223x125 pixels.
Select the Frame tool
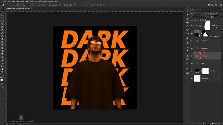pyautogui.click(x=2, y=27)
